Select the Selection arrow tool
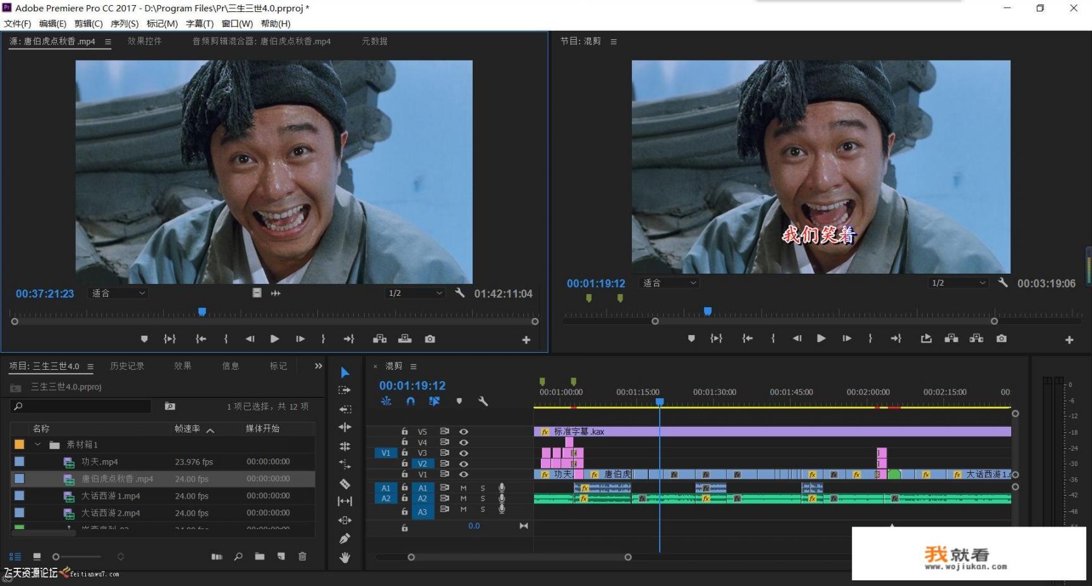 click(x=344, y=373)
